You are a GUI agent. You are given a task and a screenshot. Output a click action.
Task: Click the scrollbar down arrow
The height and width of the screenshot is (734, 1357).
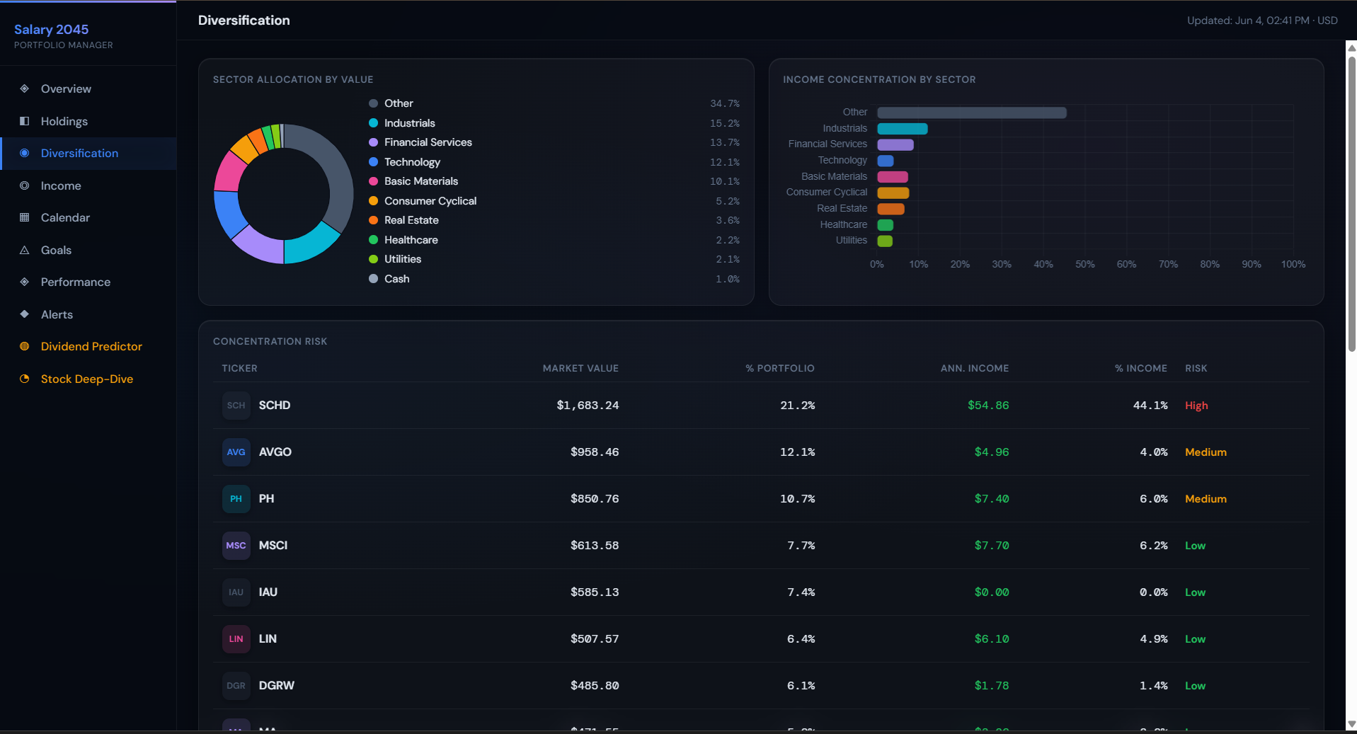coord(1351,724)
